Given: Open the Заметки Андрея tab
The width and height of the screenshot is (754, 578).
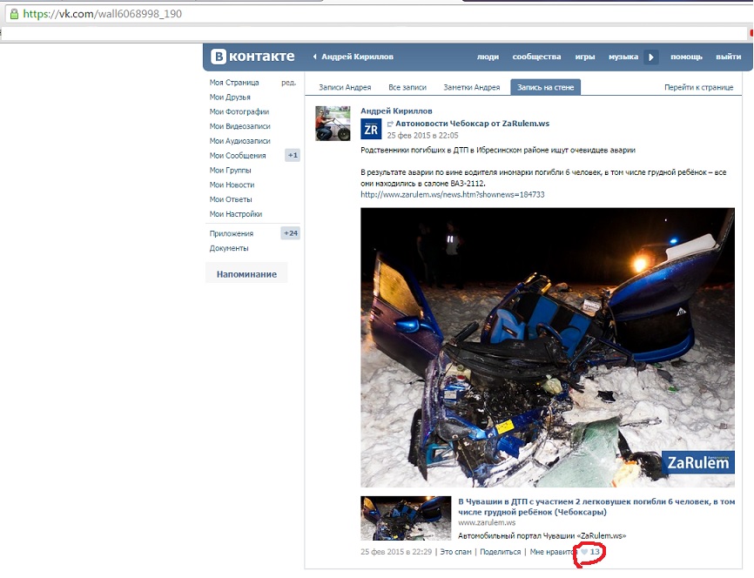Looking at the screenshot, I should click(x=472, y=87).
